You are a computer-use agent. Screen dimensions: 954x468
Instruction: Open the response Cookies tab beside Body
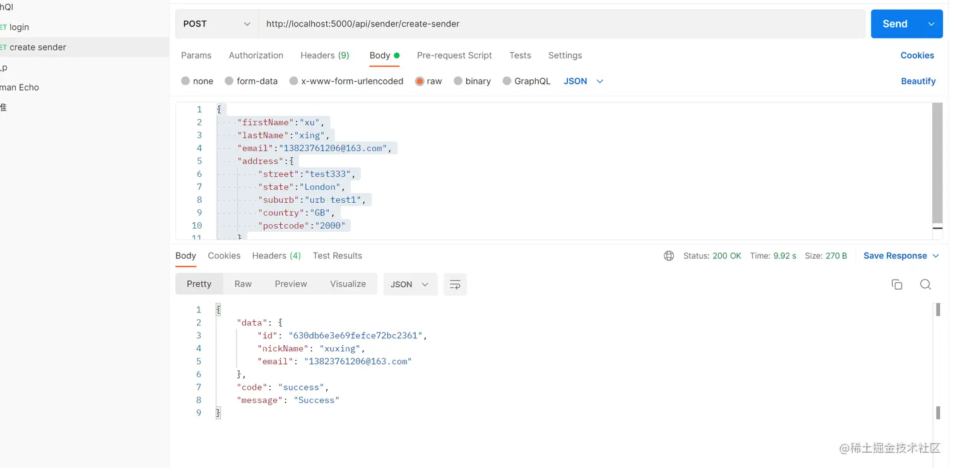tap(224, 256)
